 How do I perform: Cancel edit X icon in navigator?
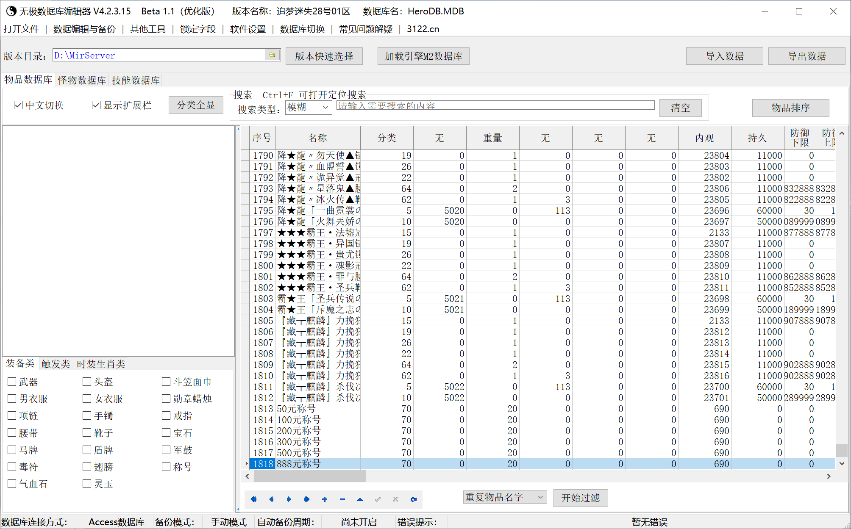pos(395,499)
